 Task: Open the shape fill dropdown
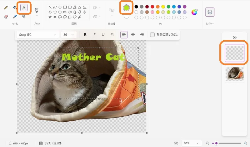click(97, 17)
